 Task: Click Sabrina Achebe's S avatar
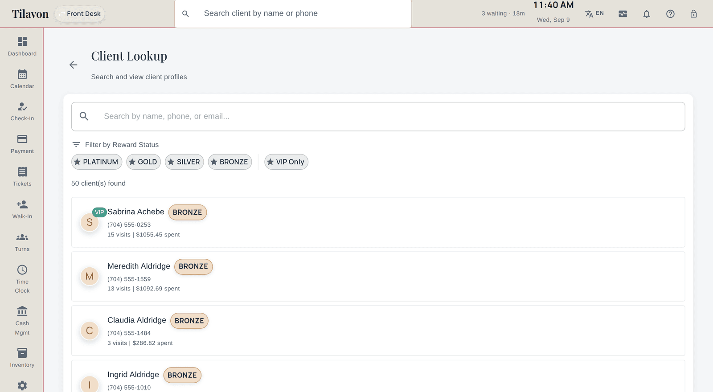(x=90, y=222)
